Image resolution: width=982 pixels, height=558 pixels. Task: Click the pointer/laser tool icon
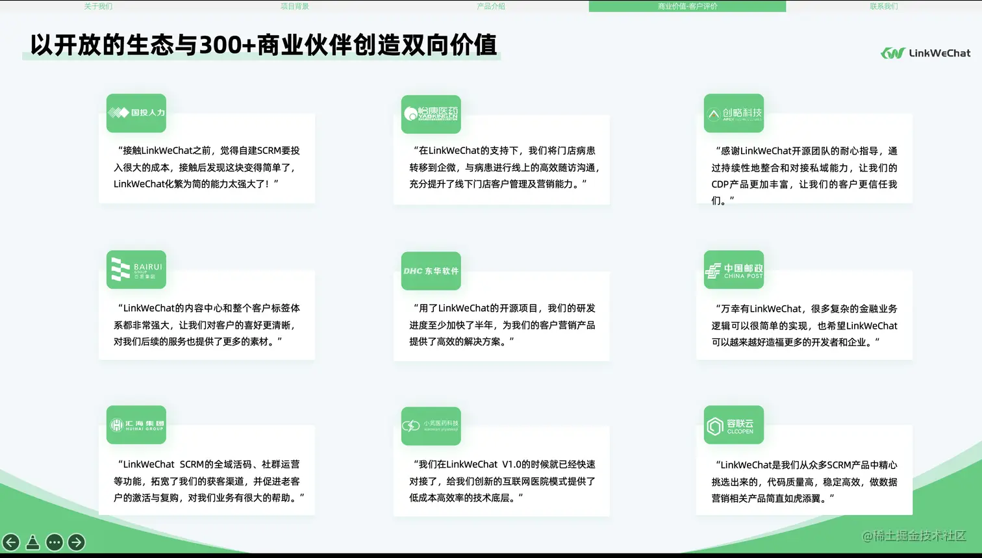point(32,542)
